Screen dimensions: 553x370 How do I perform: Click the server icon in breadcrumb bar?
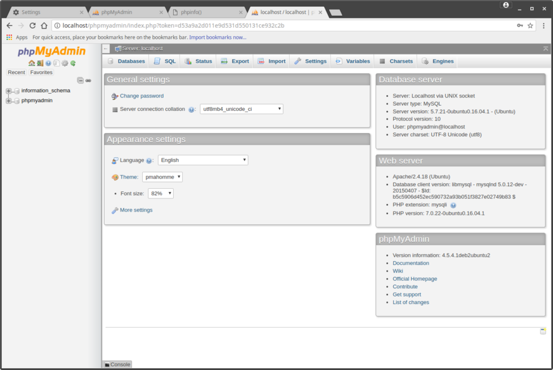tap(118, 49)
